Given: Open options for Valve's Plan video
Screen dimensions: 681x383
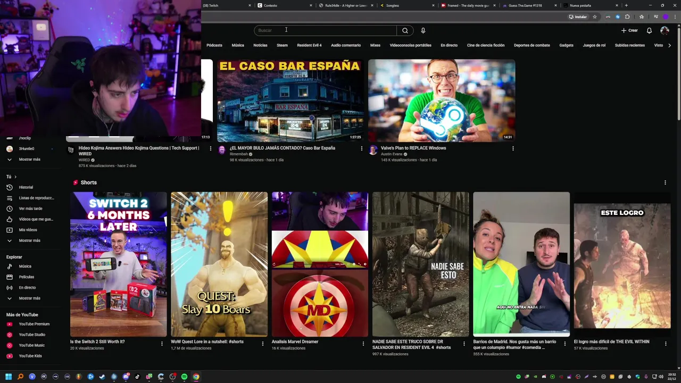Looking at the screenshot, I should click(x=513, y=148).
